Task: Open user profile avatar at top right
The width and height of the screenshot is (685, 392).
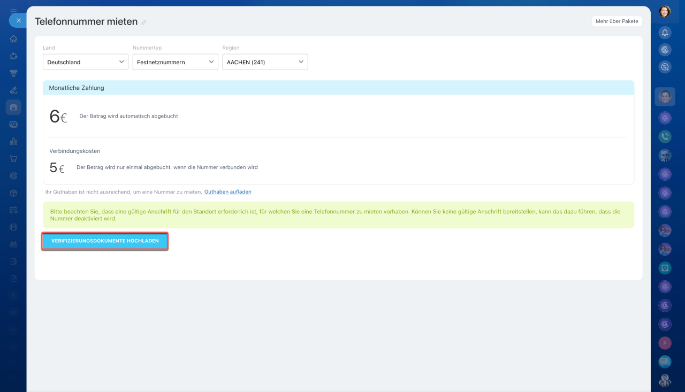Action: 665,11
